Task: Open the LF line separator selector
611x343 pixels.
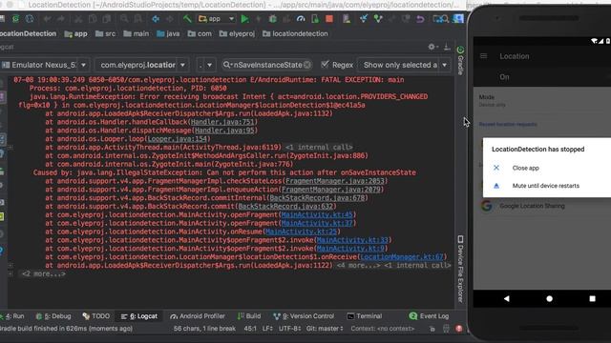Action: [x=267, y=329]
